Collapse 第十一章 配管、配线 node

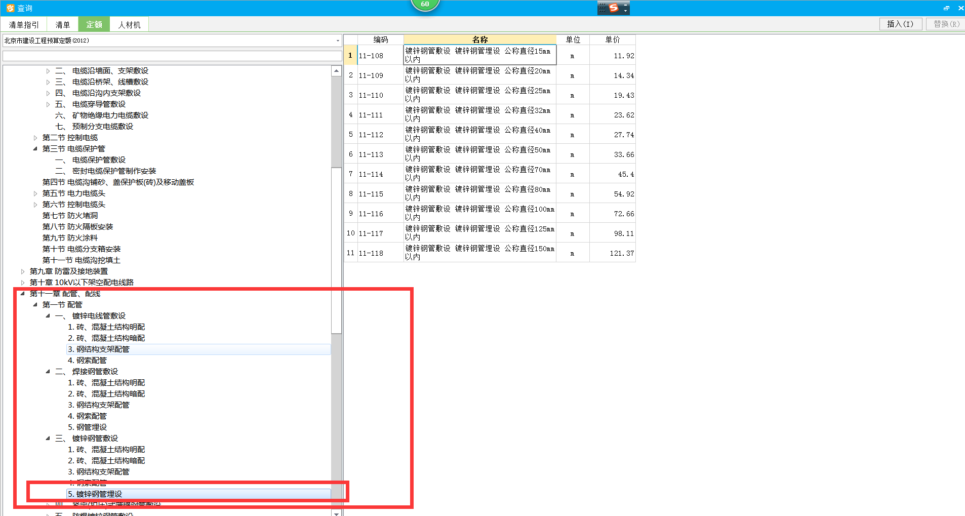(23, 294)
